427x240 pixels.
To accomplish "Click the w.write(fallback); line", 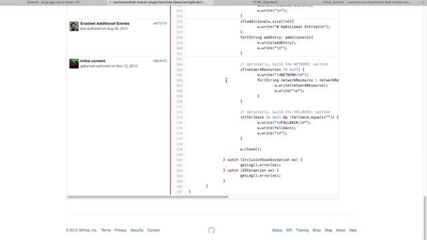I will tap(276, 128).
